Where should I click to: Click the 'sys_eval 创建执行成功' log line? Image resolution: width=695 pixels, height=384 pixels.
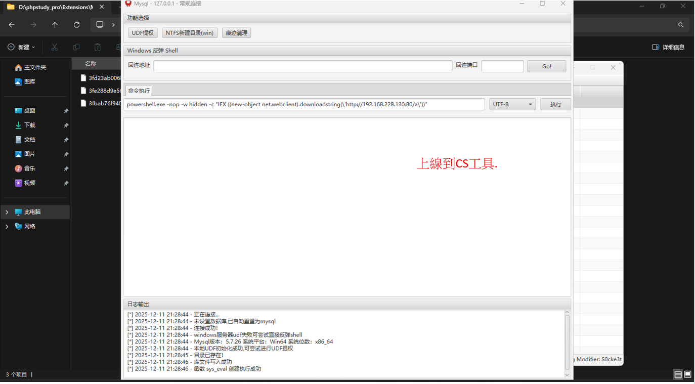click(194, 369)
